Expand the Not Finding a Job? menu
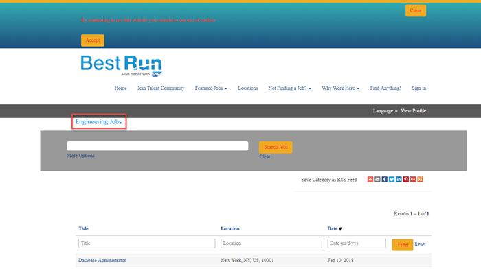The height and width of the screenshot is (275, 481). coord(289,88)
